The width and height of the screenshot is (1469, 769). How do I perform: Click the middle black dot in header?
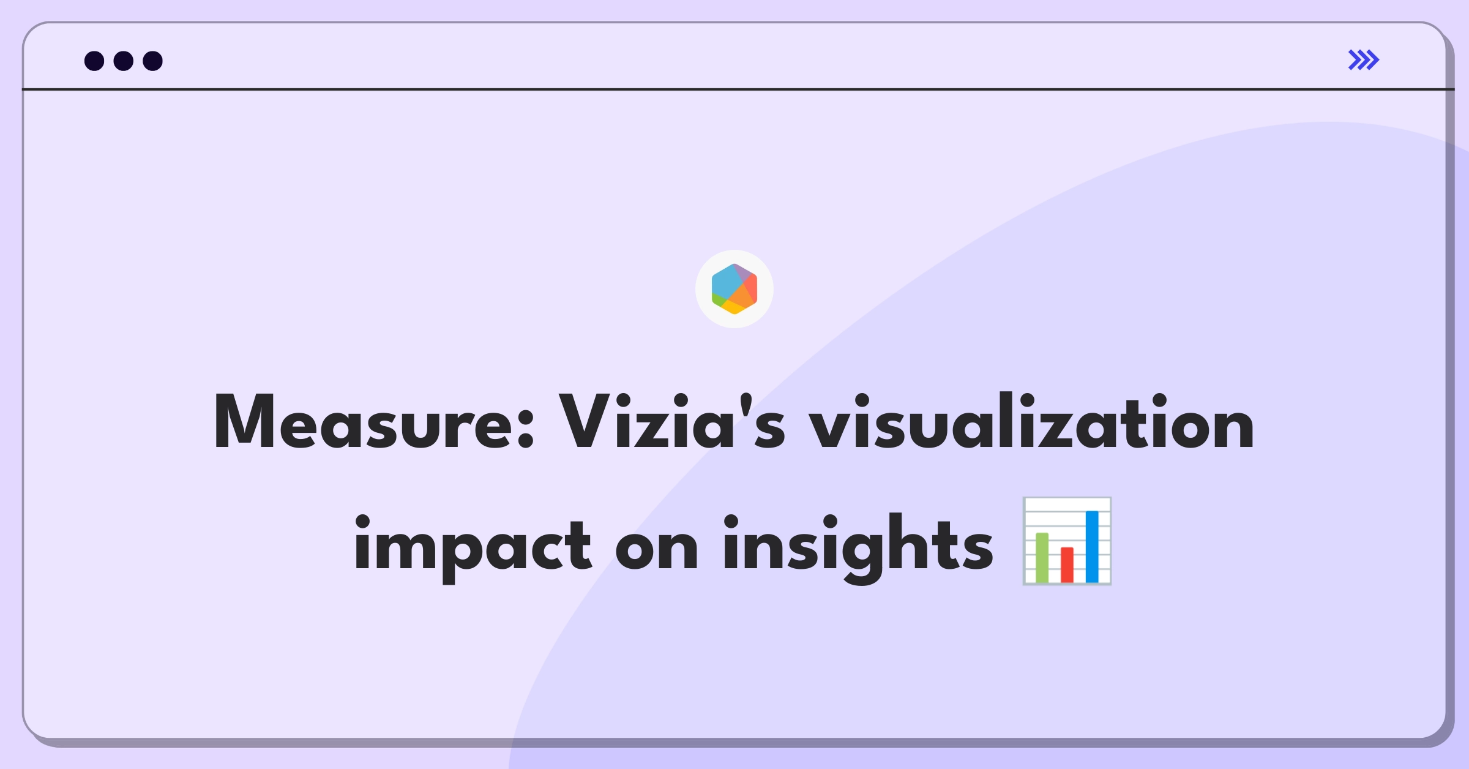pos(124,61)
